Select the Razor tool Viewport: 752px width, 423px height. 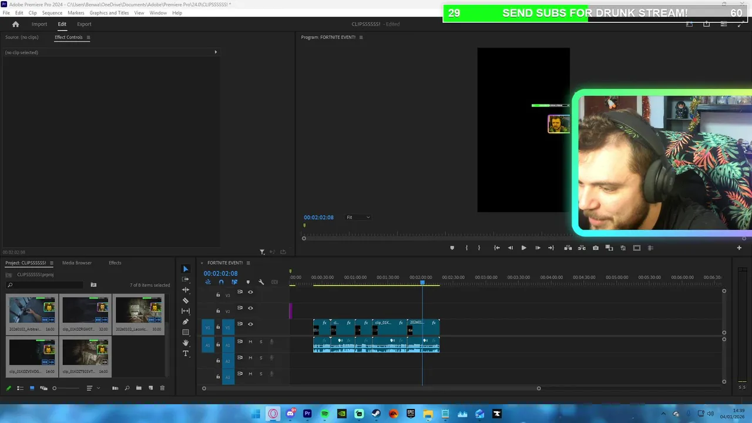[186, 301]
